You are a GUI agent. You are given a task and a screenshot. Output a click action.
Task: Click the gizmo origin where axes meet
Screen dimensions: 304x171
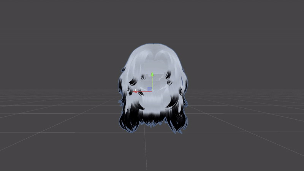(x=152, y=91)
